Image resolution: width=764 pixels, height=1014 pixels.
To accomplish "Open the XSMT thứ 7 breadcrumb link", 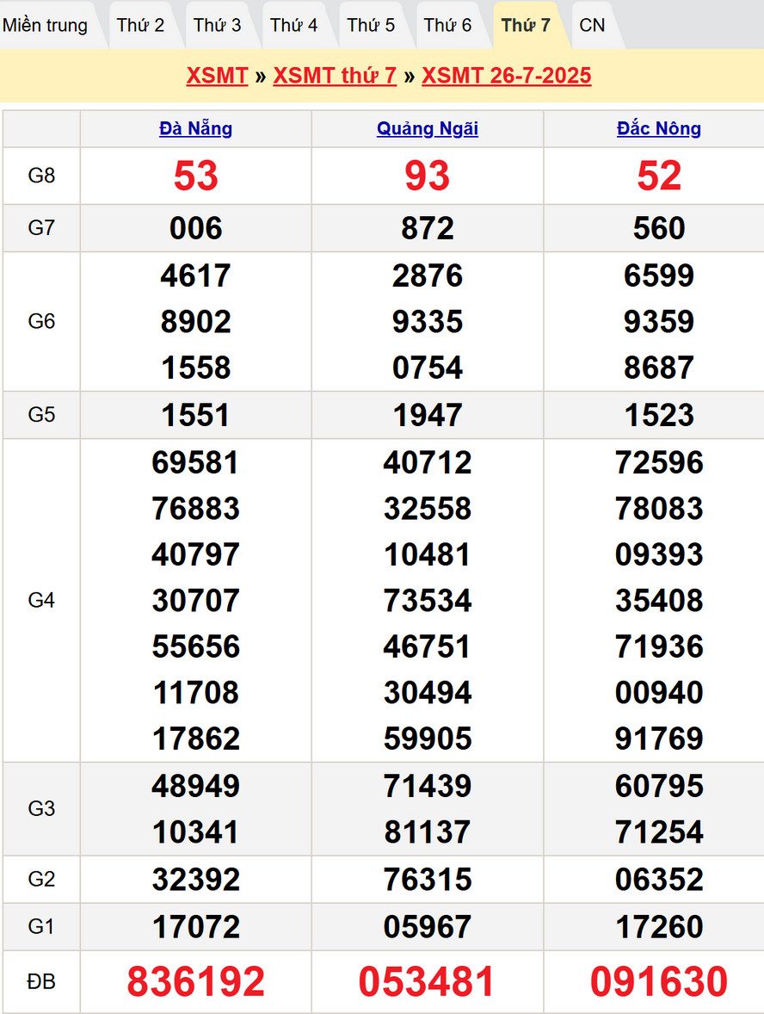I will 335,76.
